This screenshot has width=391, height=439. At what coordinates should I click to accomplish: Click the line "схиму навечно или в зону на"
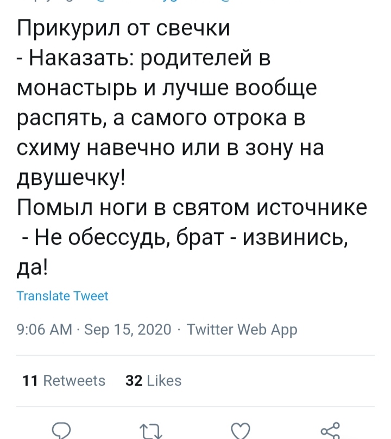(x=171, y=148)
